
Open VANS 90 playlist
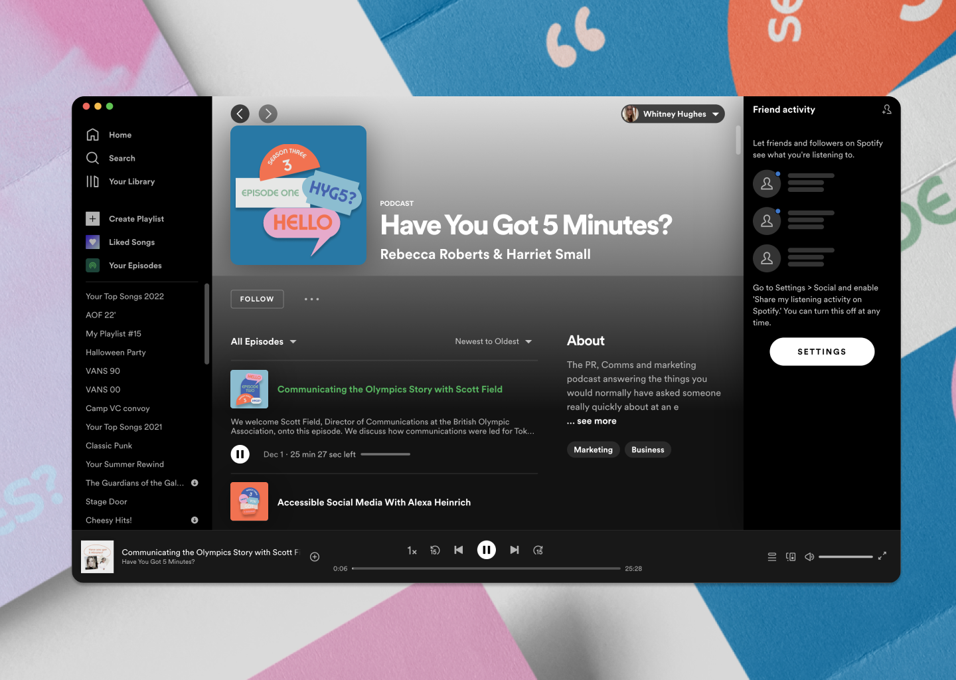click(103, 371)
